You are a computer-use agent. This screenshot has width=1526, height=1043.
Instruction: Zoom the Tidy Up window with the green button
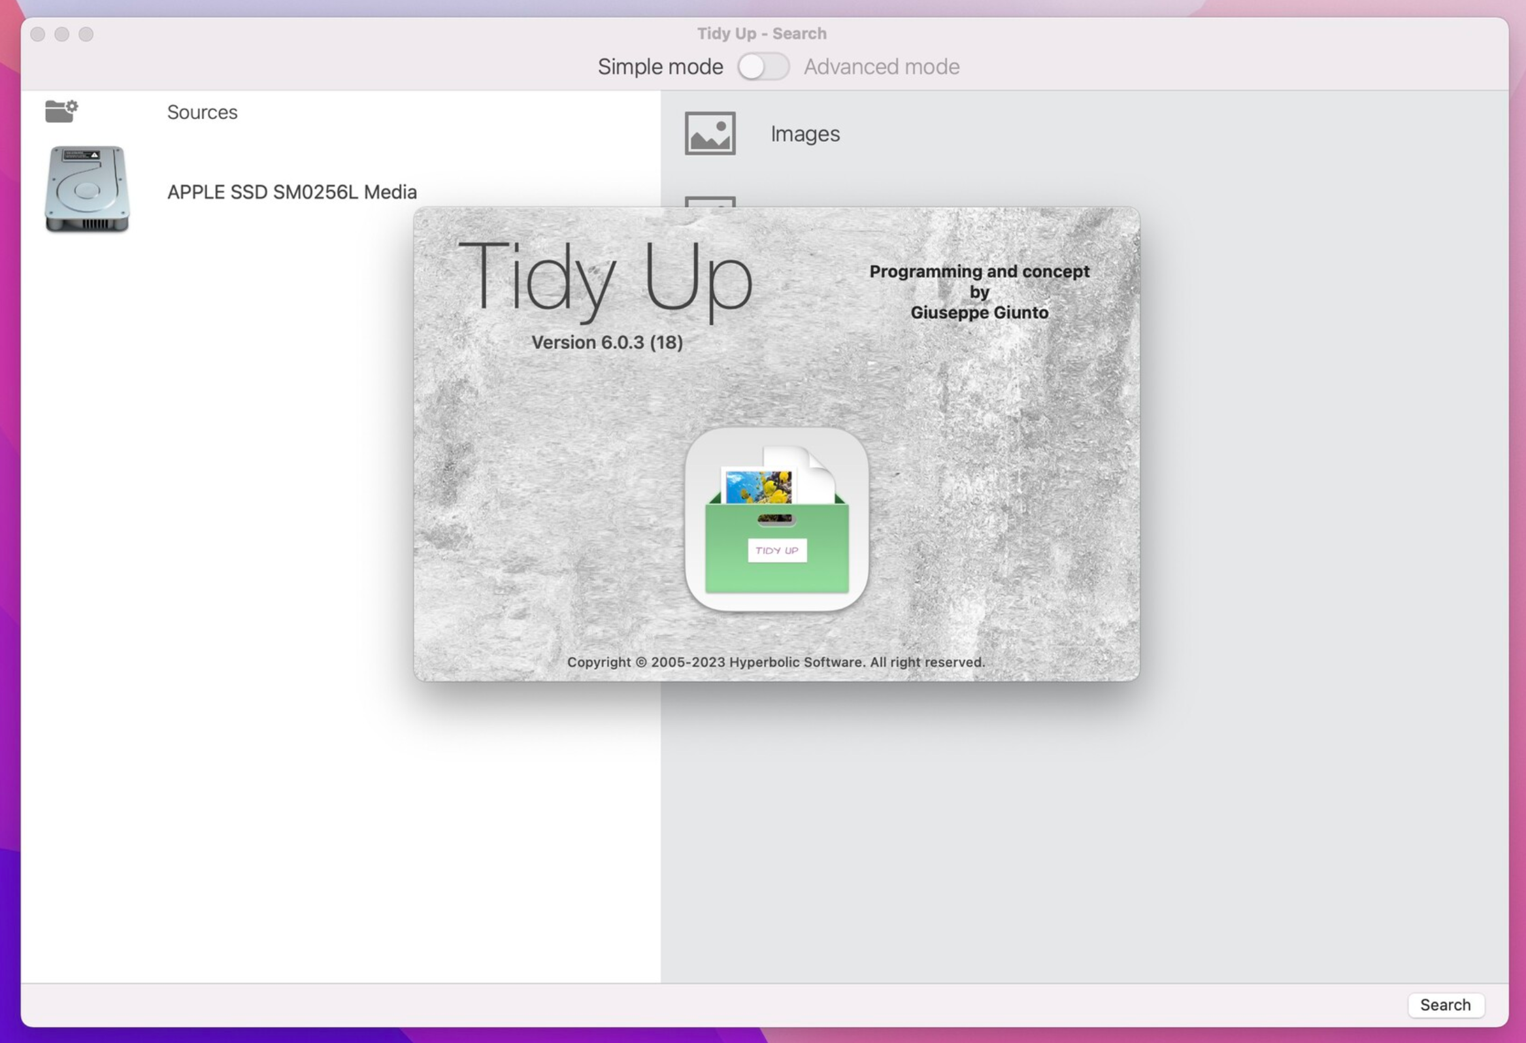coord(86,34)
